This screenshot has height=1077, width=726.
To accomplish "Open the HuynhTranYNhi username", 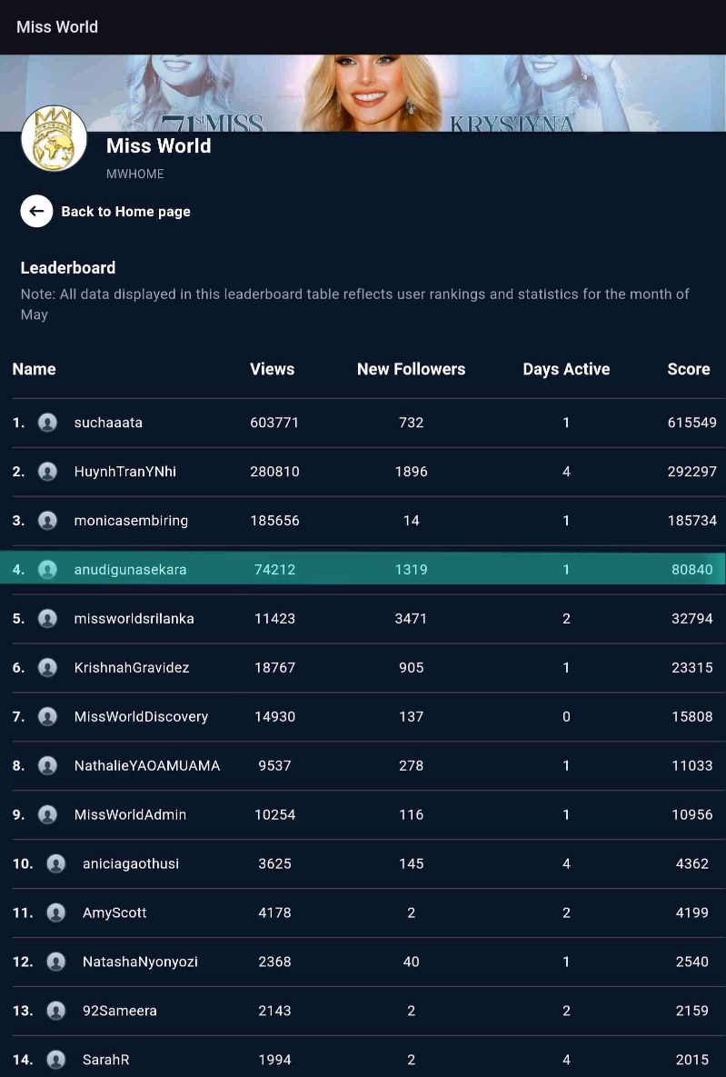I will click(125, 471).
